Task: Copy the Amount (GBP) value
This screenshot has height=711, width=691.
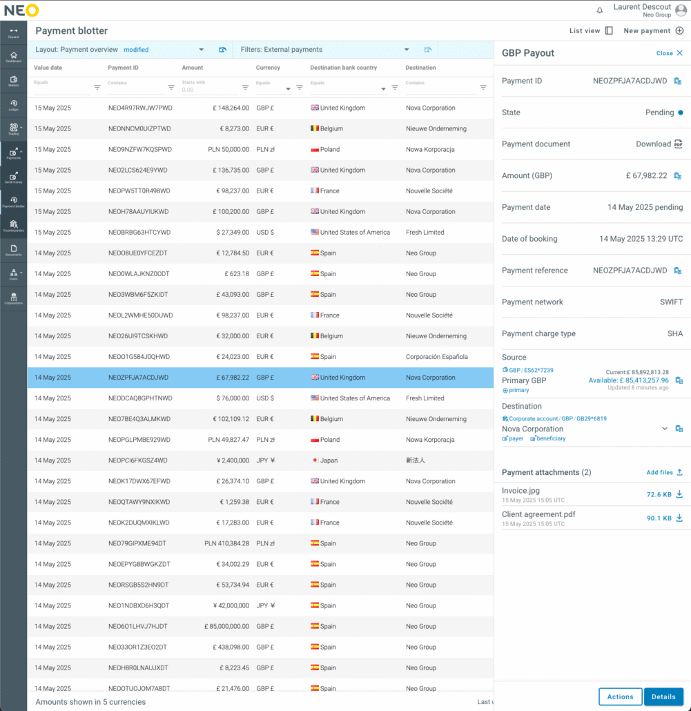Action: 677,176
